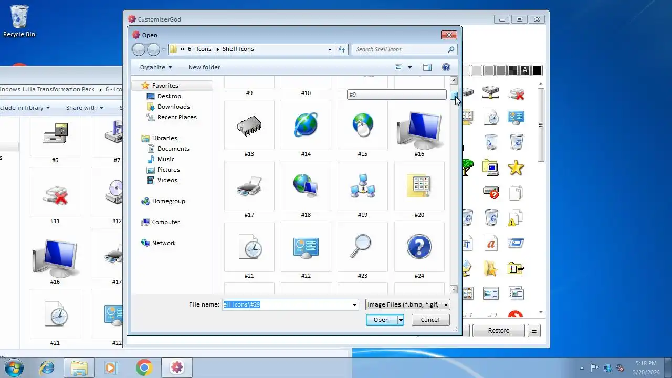Pick the black background swatch in CustomizerGod
This screenshot has height=378, width=672.
click(537, 70)
